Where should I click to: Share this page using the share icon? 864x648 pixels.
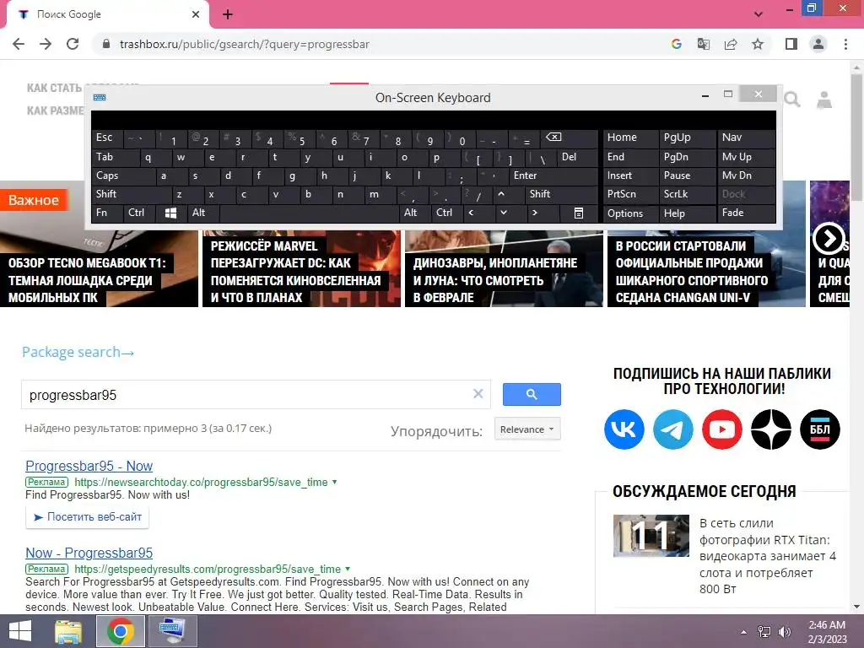click(x=731, y=44)
